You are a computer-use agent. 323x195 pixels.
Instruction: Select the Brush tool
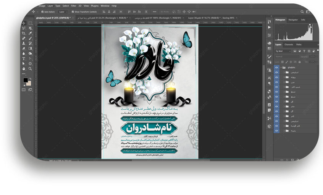pos(30,38)
